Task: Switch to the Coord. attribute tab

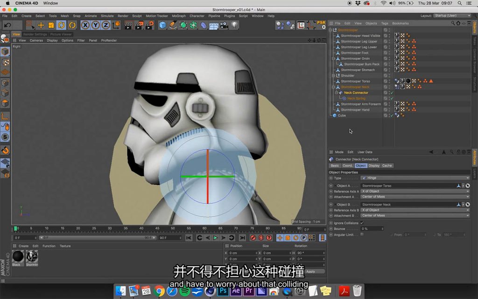Action: pyautogui.click(x=347, y=166)
